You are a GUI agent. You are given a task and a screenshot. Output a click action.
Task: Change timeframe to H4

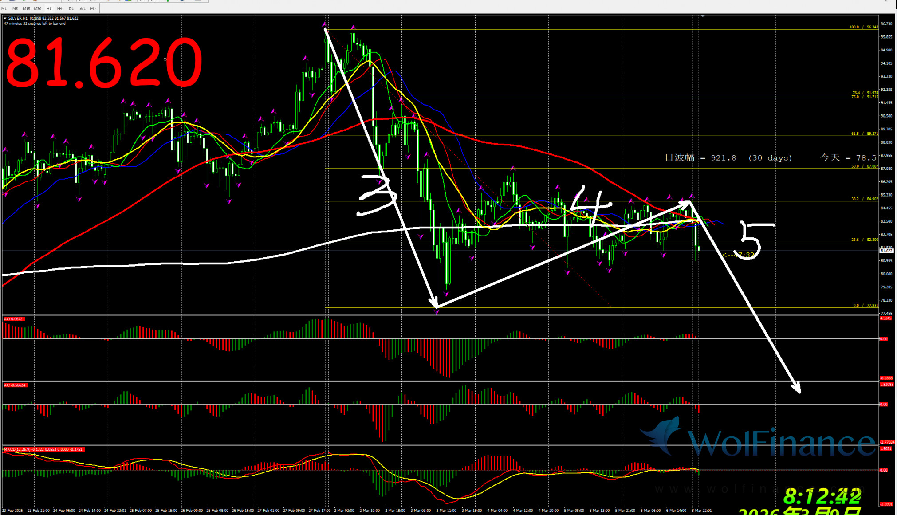point(59,8)
